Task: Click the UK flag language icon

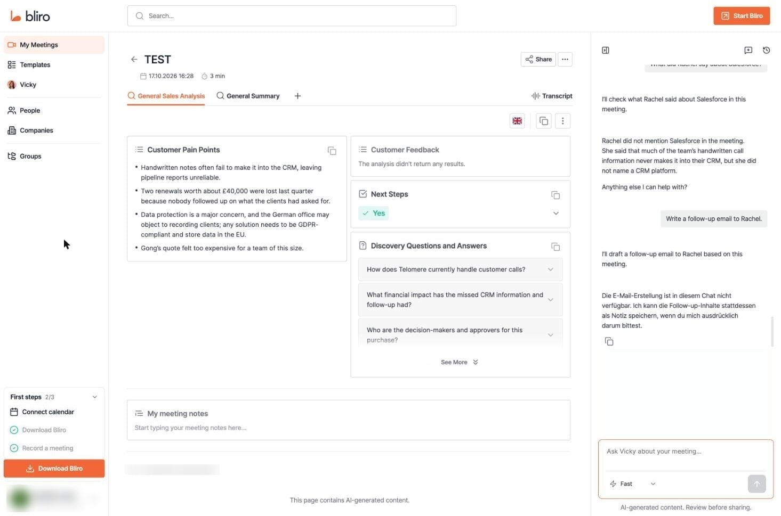Action: point(517,121)
